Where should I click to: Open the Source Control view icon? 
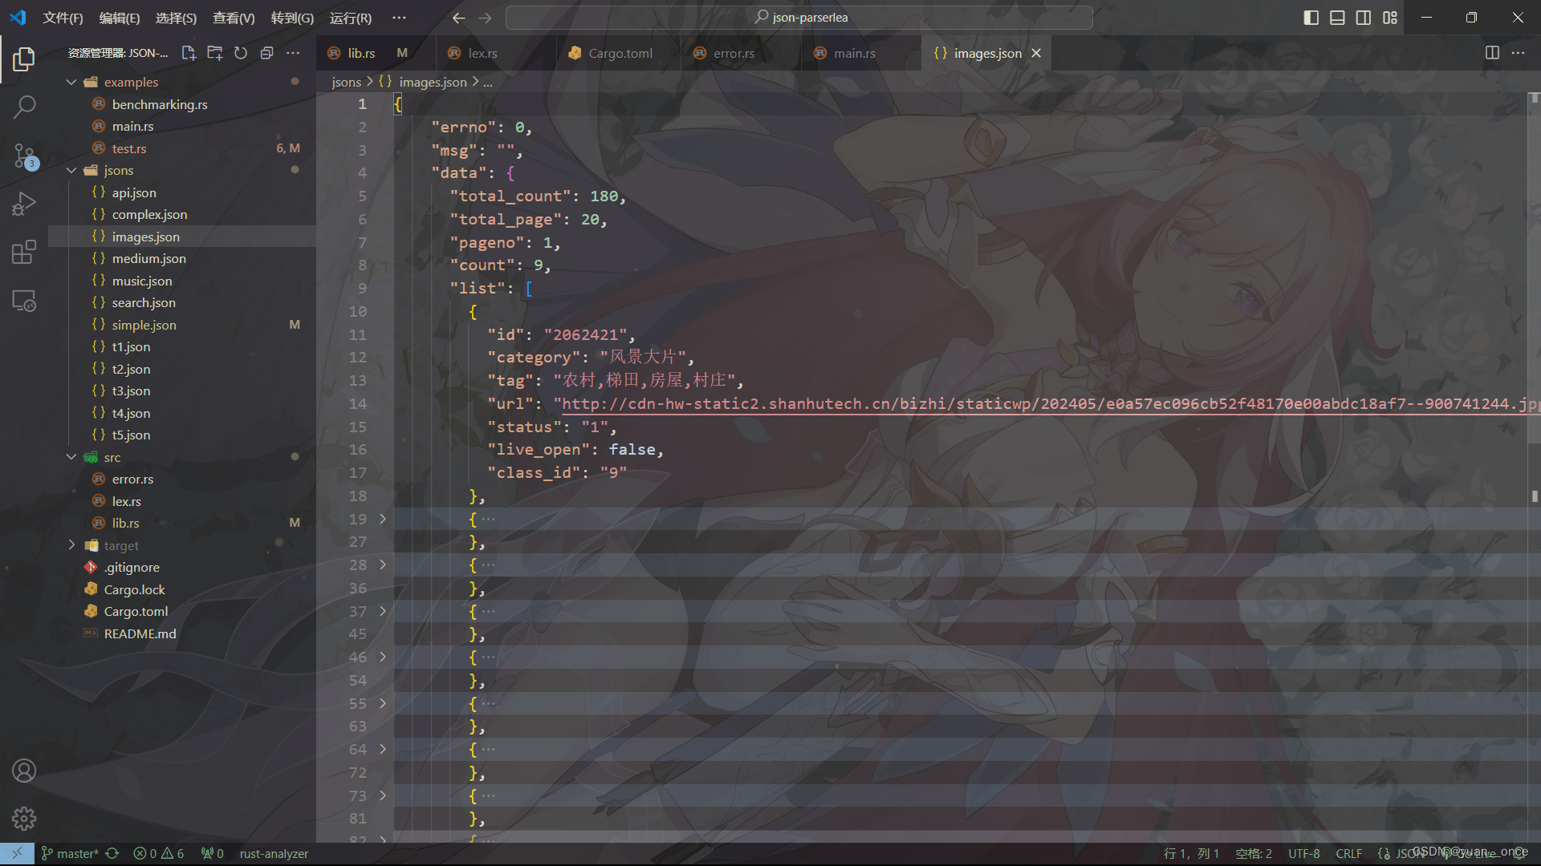(x=24, y=156)
